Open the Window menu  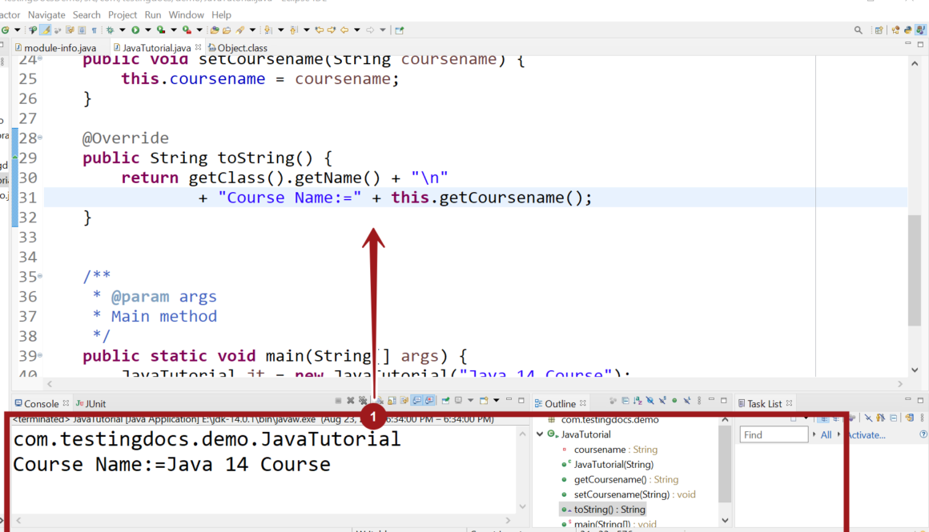pos(186,14)
